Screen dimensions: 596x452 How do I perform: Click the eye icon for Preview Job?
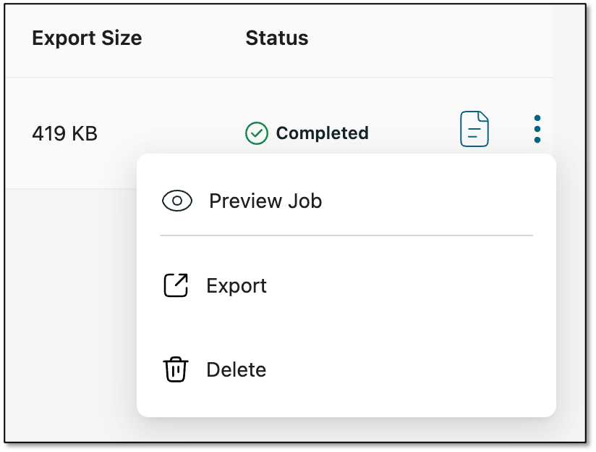pos(177,201)
